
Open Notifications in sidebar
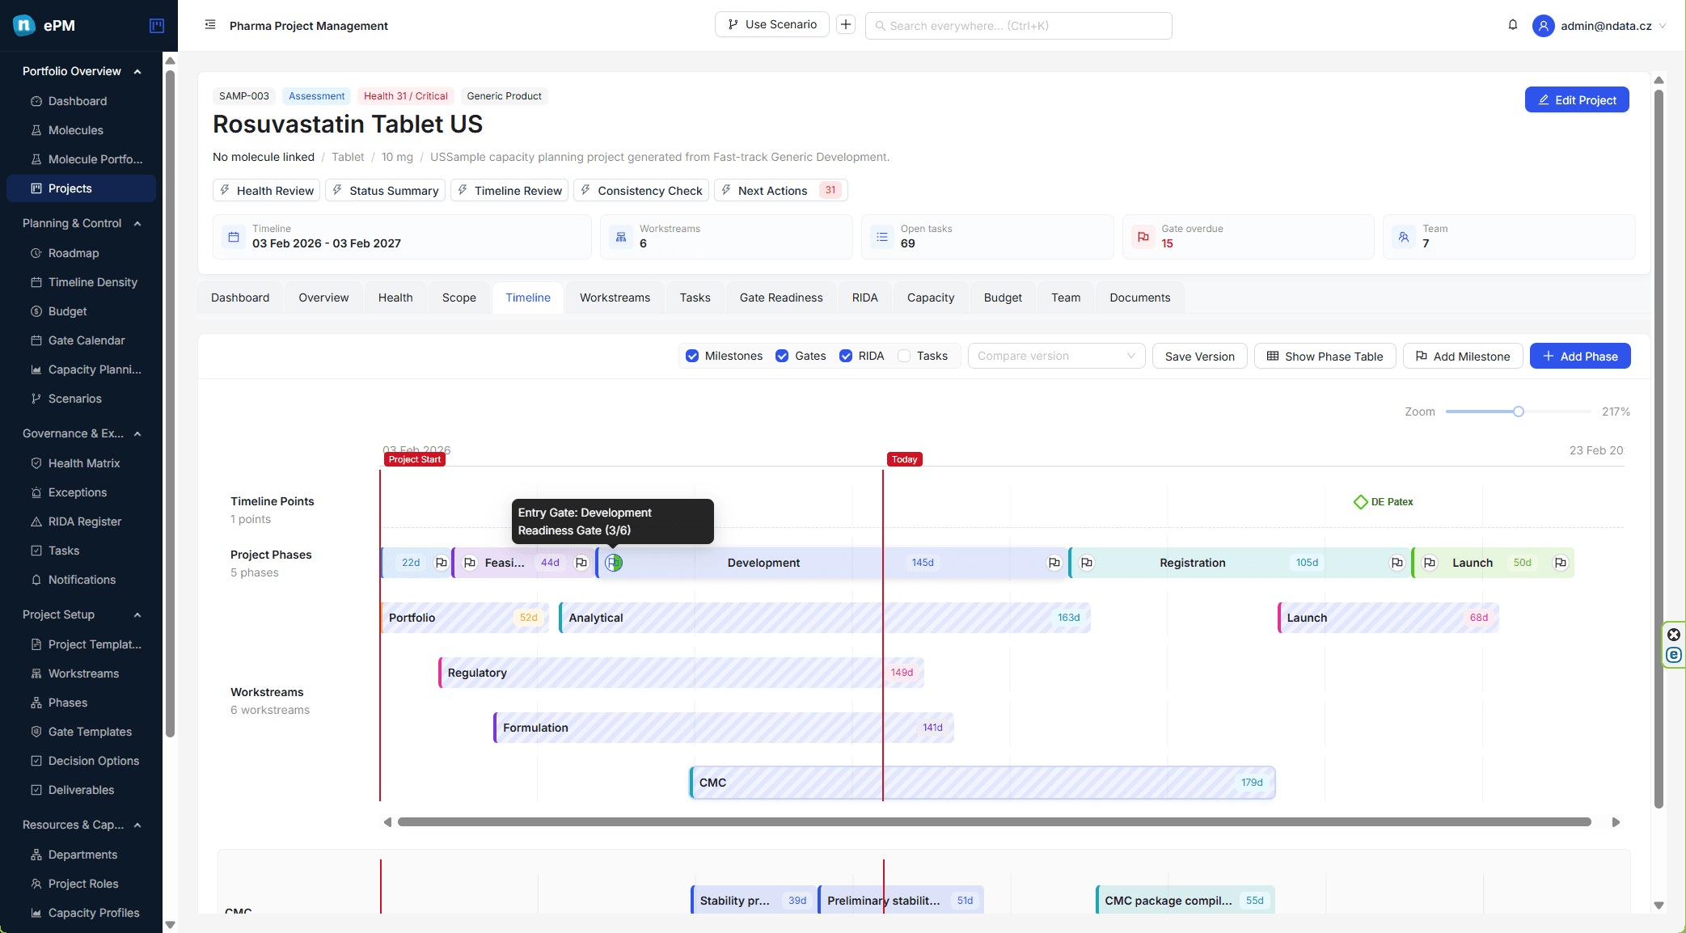(x=82, y=580)
